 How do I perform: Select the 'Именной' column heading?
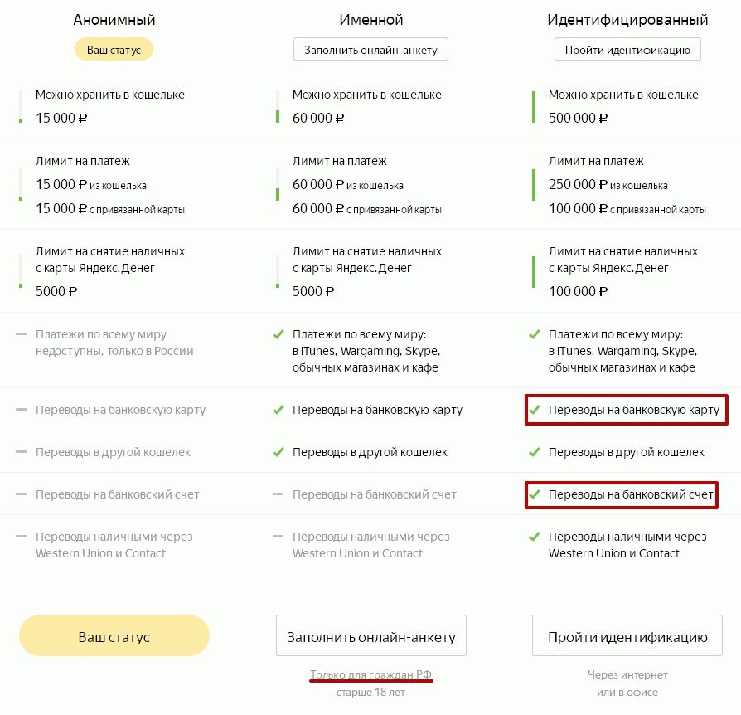[x=371, y=20]
